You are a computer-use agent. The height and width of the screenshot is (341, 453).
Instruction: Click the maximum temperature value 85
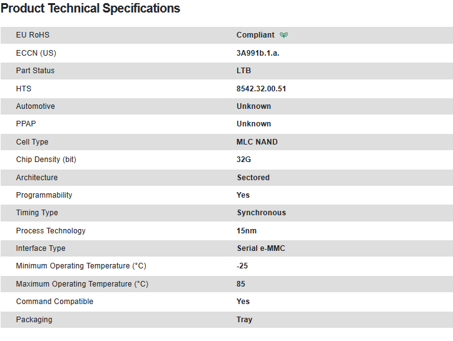[x=241, y=284]
